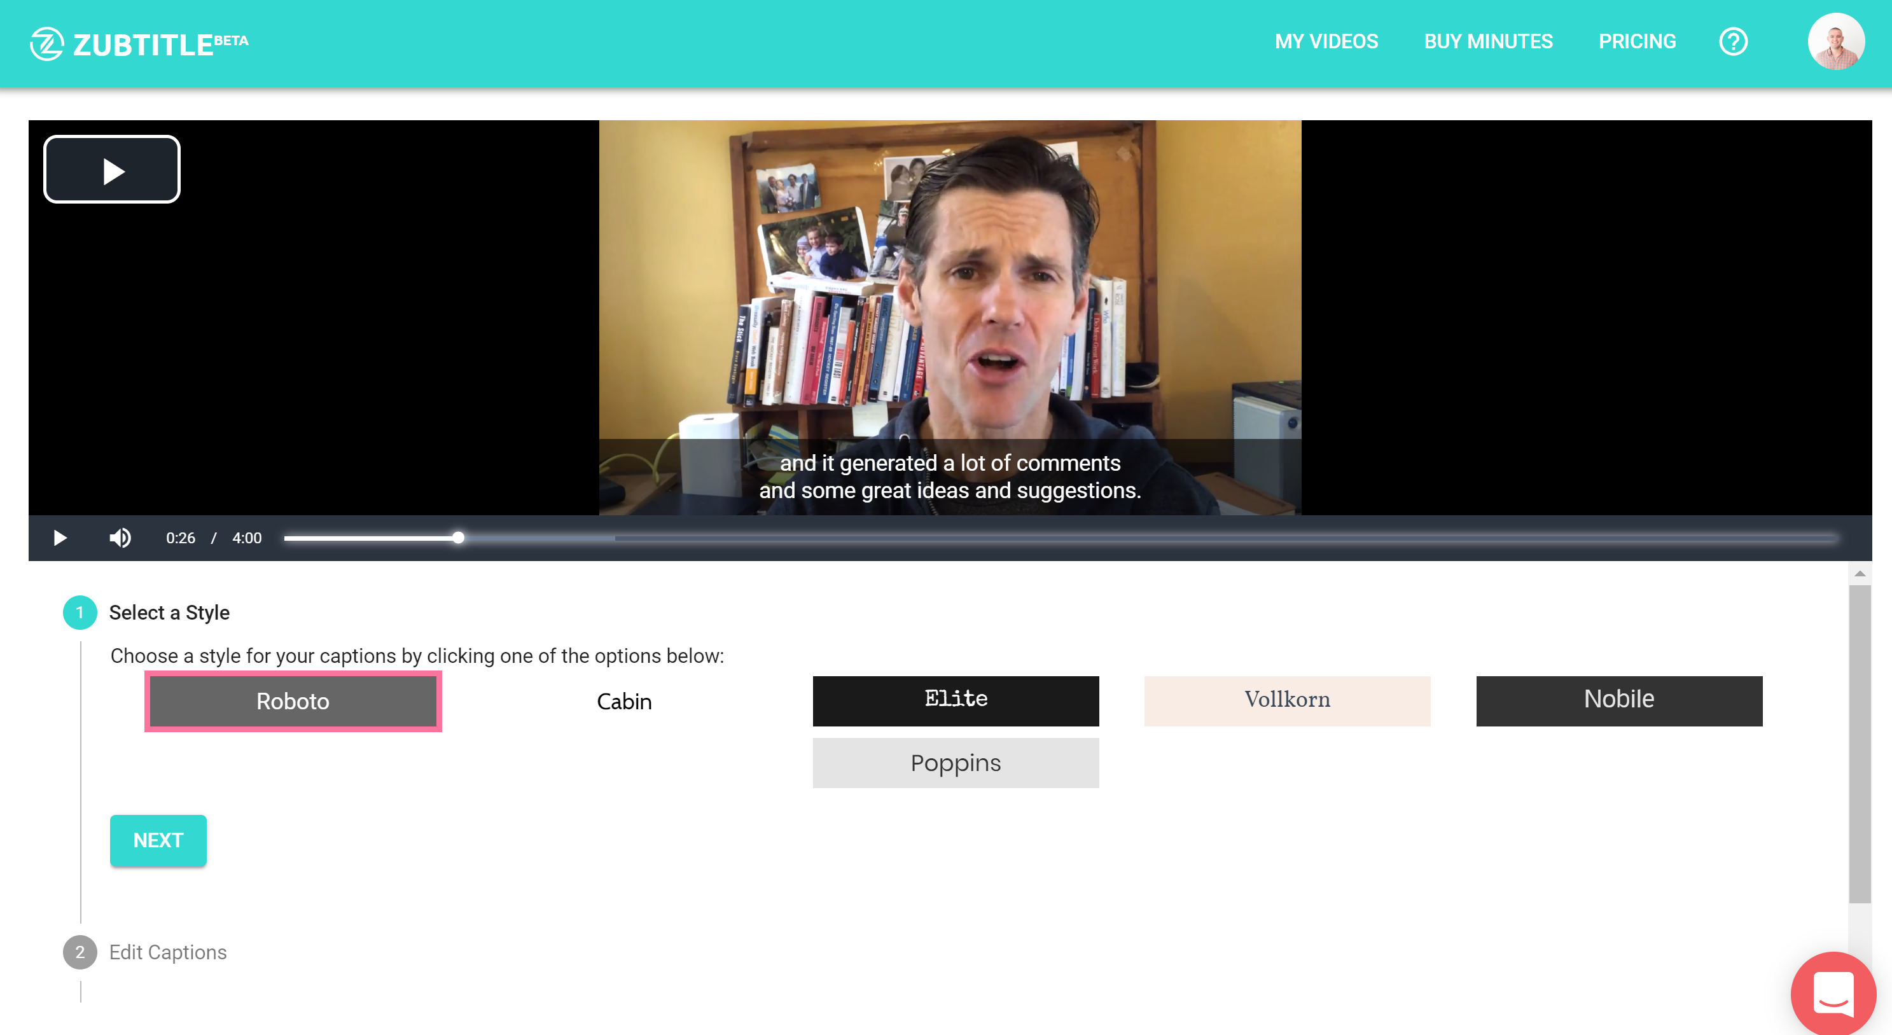
Task: Click the video progress slider handle
Action: [x=457, y=538]
